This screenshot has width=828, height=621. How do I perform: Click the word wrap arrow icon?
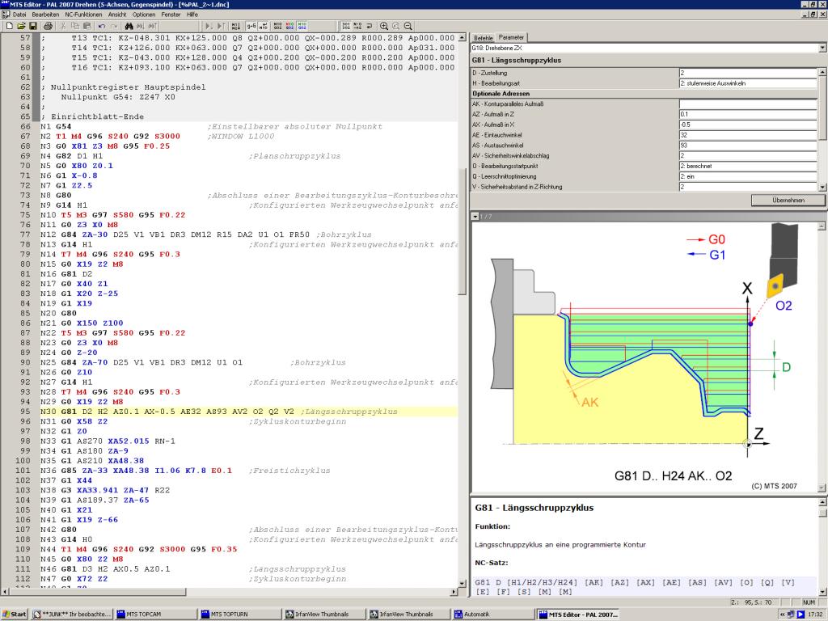coord(369,26)
